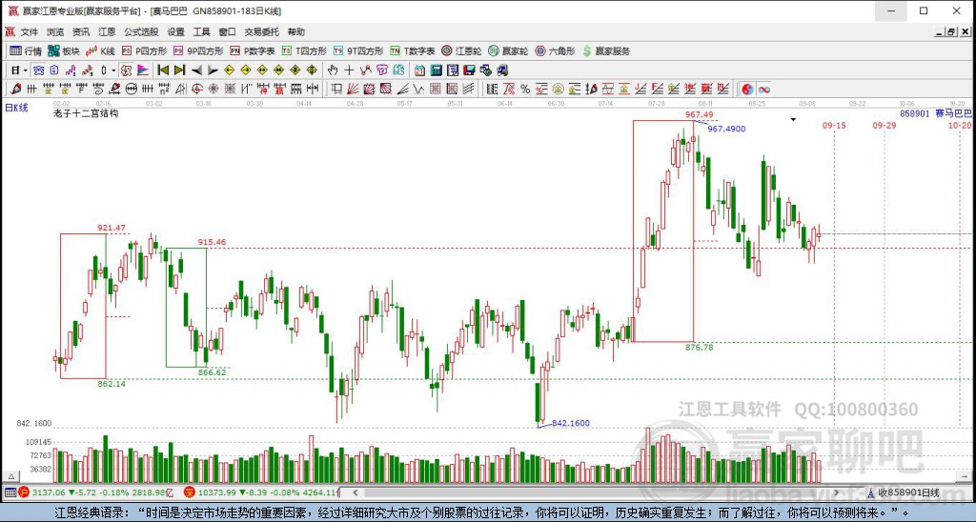
Task: Expand the candlestick style dropdown arrow
Action: point(113,70)
